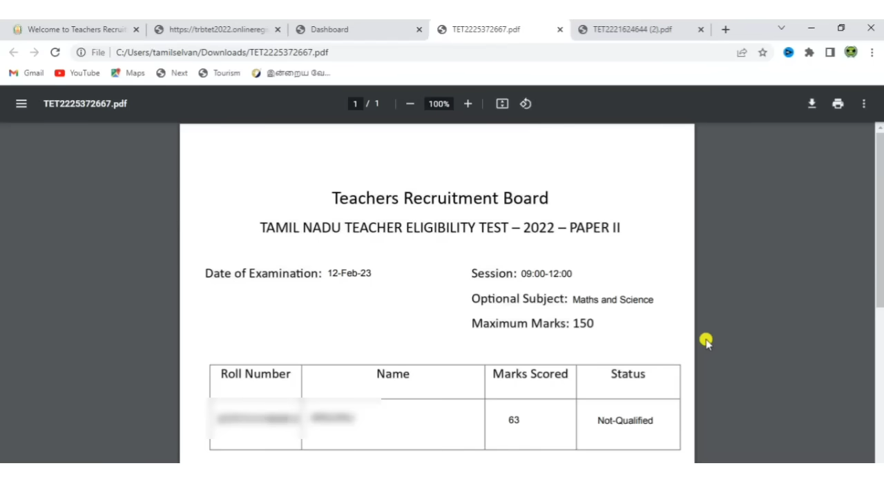Rotate the PDF counterclockwise
The image size is (884, 497).
[526, 104]
